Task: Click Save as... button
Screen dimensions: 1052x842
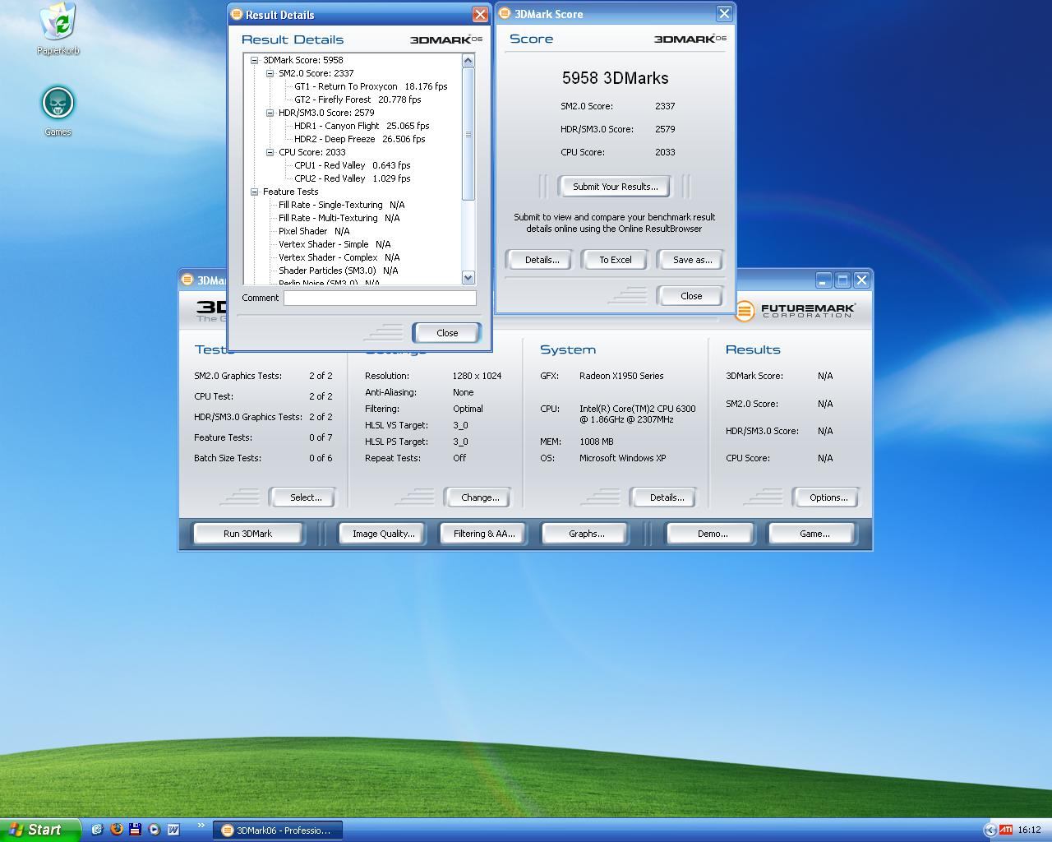Action: 692,260
